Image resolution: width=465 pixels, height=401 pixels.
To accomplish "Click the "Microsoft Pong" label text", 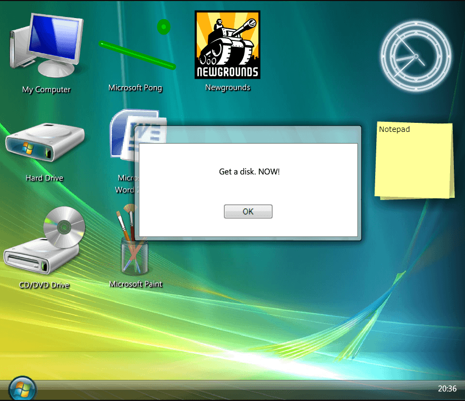I will tap(135, 88).
